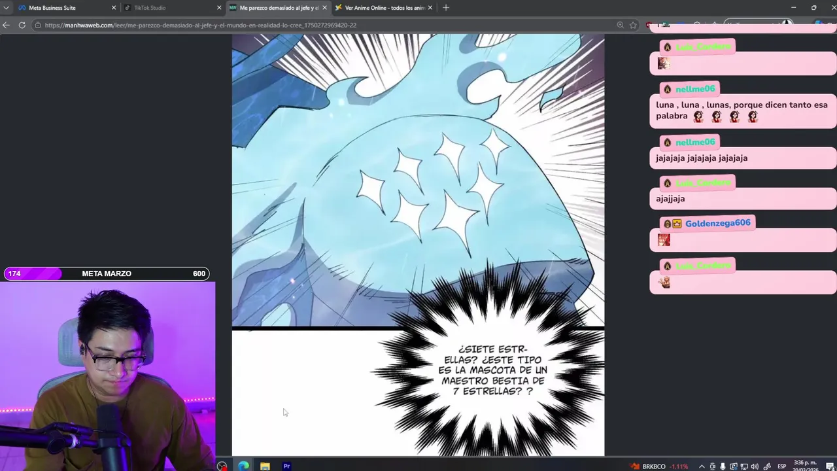Image resolution: width=837 pixels, height=471 pixels.
Task: Click the SIETE ESTRELLAS speech bubble
Action: pos(493,370)
